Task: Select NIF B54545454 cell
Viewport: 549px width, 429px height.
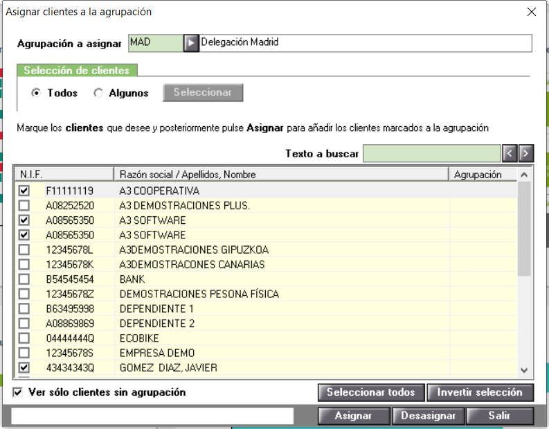Action: (70, 279)
